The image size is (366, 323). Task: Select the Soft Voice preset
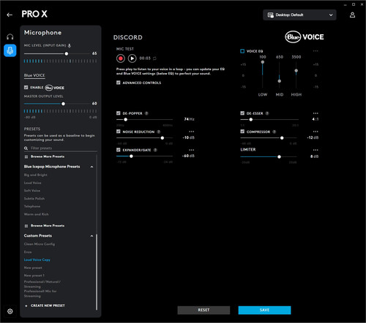pyautogui.click(x=32, y=191)
